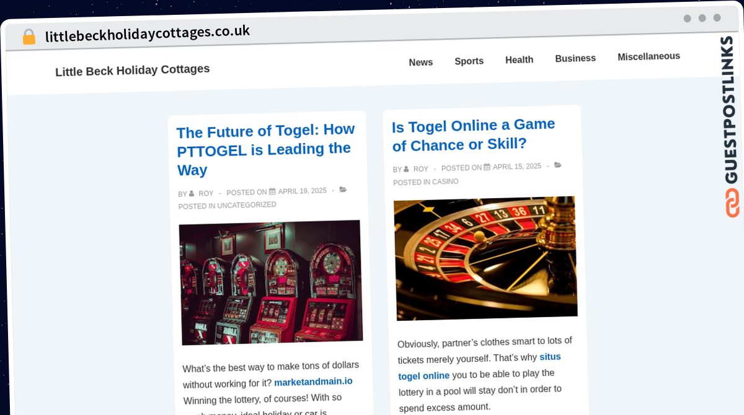The height and width of the screenshot is (415, 744).
Task: Follow the marketandmain.io link
Action: (x=313, y=382)
